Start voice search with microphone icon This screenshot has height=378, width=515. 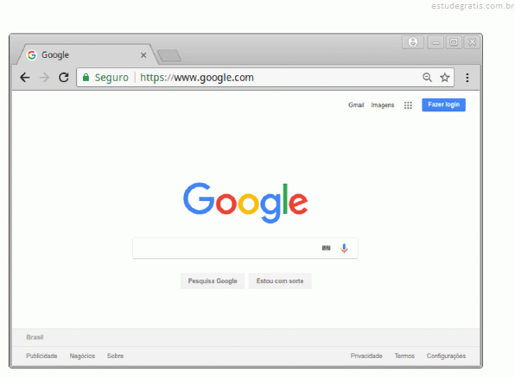tap(344, 248)
